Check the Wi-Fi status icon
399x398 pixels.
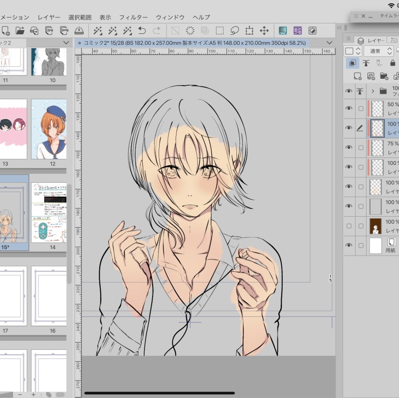pos(391,5)
